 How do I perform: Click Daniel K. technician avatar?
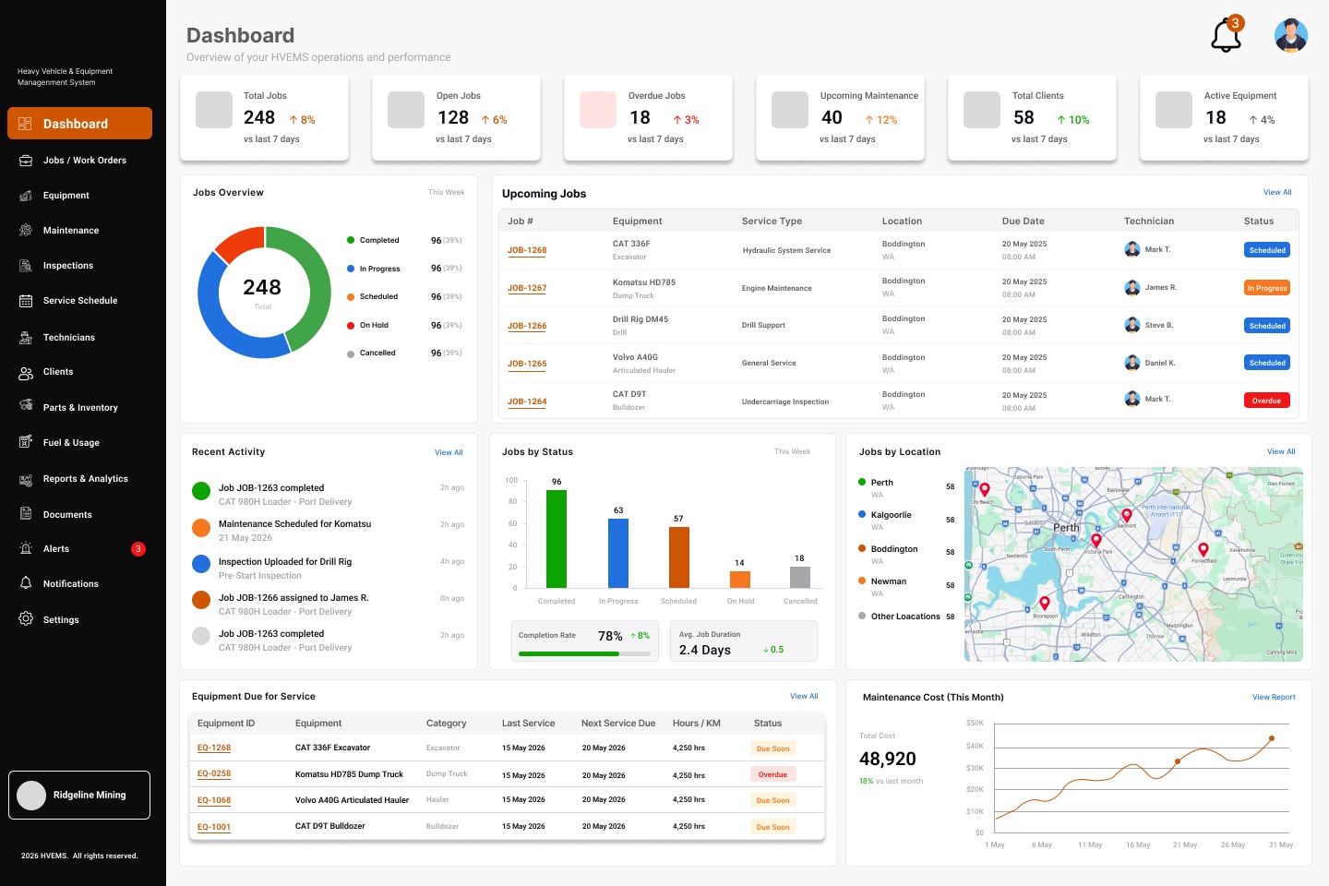[x=1132, y=363]
